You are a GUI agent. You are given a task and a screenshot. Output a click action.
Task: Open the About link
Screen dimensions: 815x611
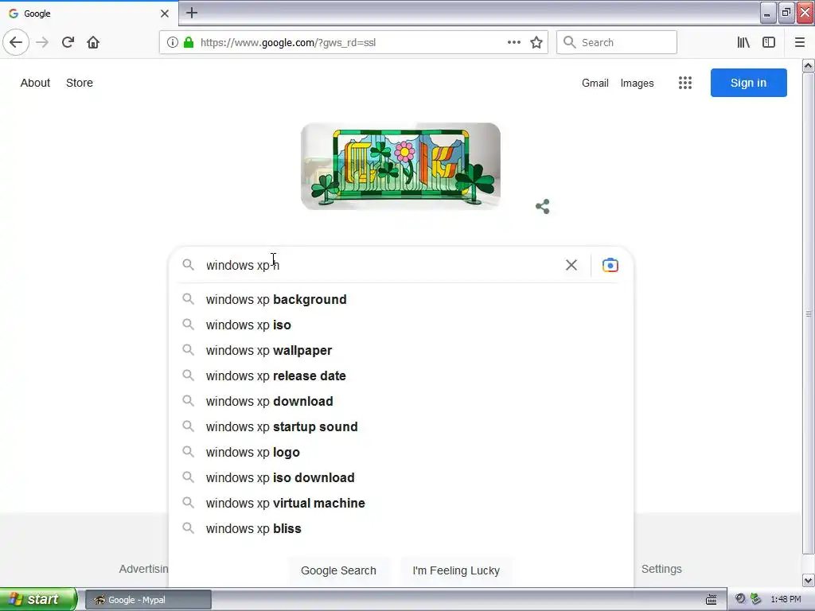(x=35, y=83)
